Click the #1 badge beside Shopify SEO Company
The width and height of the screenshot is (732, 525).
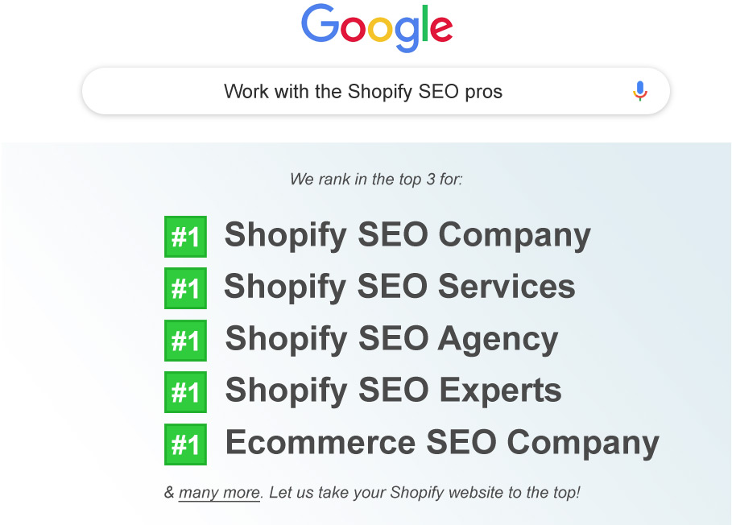(185, 237)
